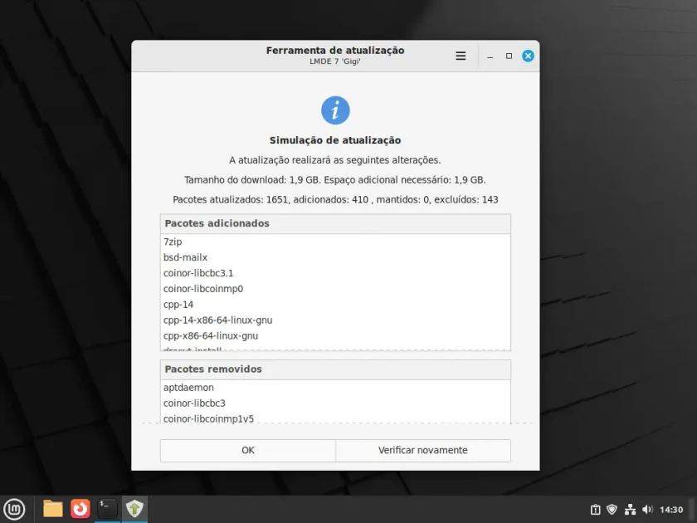Minimize the Ferramenta de atualização window
697x523 pixels.
click(x=490, y=56)
